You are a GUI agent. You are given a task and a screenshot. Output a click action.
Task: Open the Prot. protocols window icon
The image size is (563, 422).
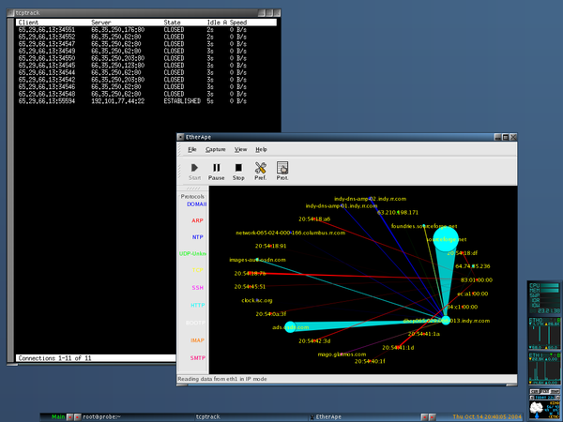(x=282, y=172)
